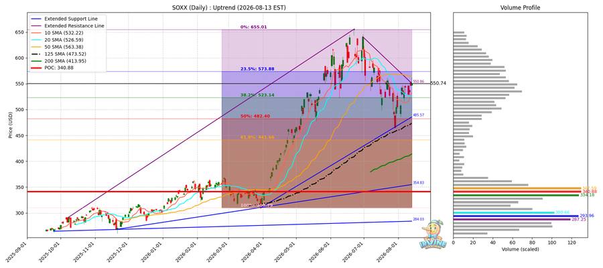Click the SOXX (Daily) : Uptrend chart title
Image resolution: width=603 pixels, height=268 pixels.
228,7
